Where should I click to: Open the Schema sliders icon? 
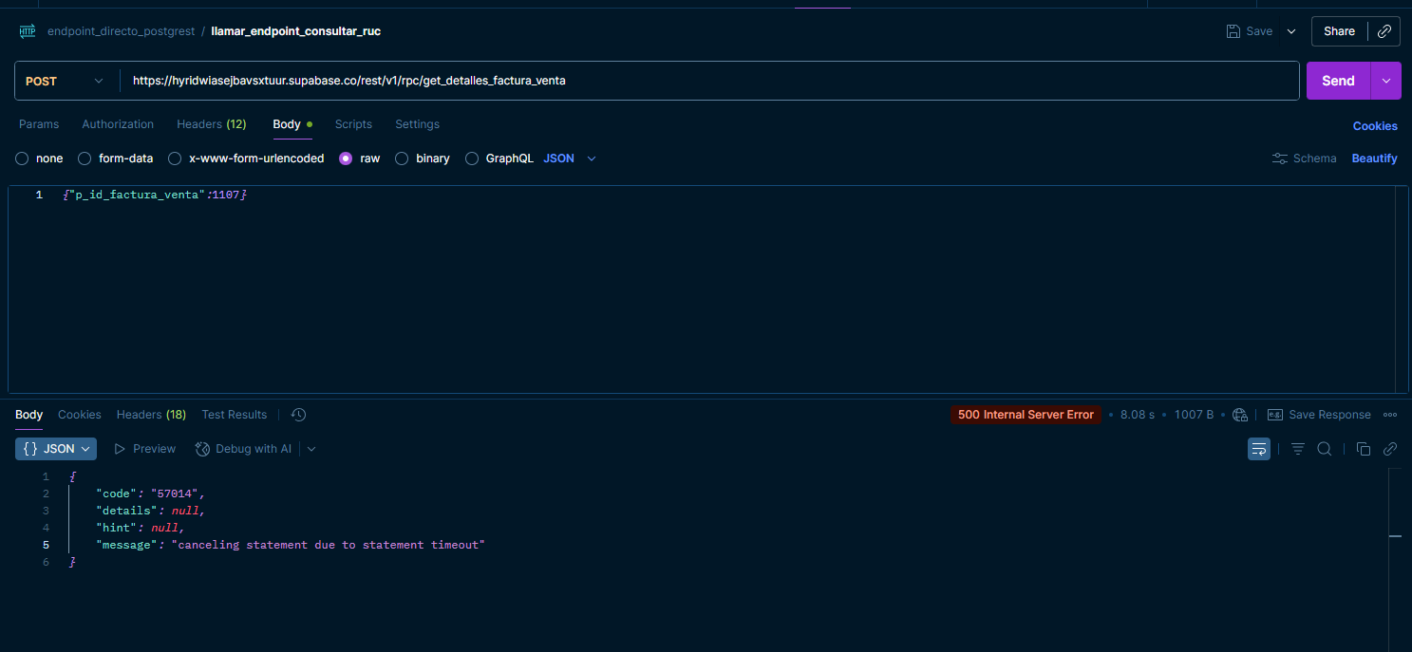point(1280,158)
